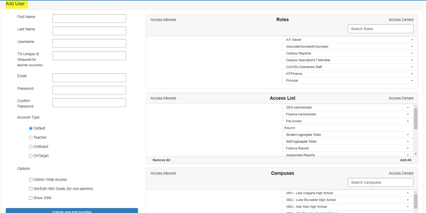Add Campus Registrar role via plus icon

[x=412, y=53]
